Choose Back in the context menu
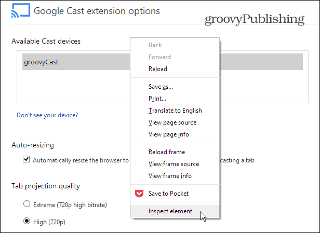This screenshot has width=320, height=233. click(175, 45)
